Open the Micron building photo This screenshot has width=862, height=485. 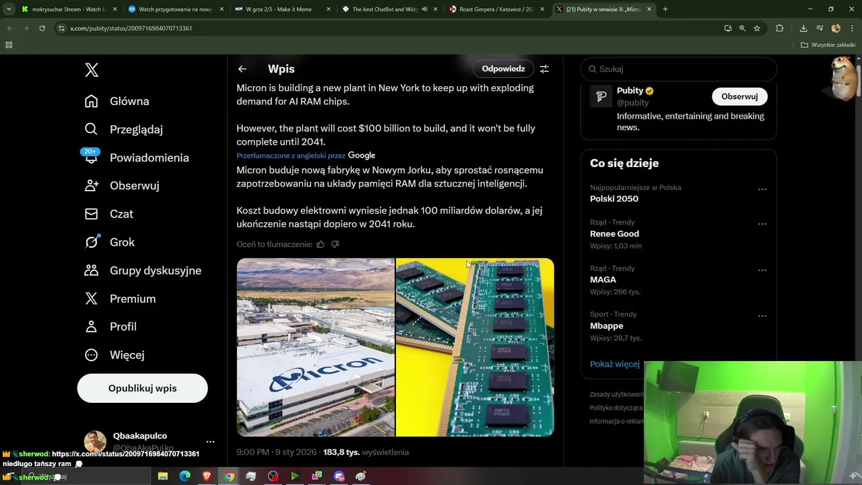[315, 348]
